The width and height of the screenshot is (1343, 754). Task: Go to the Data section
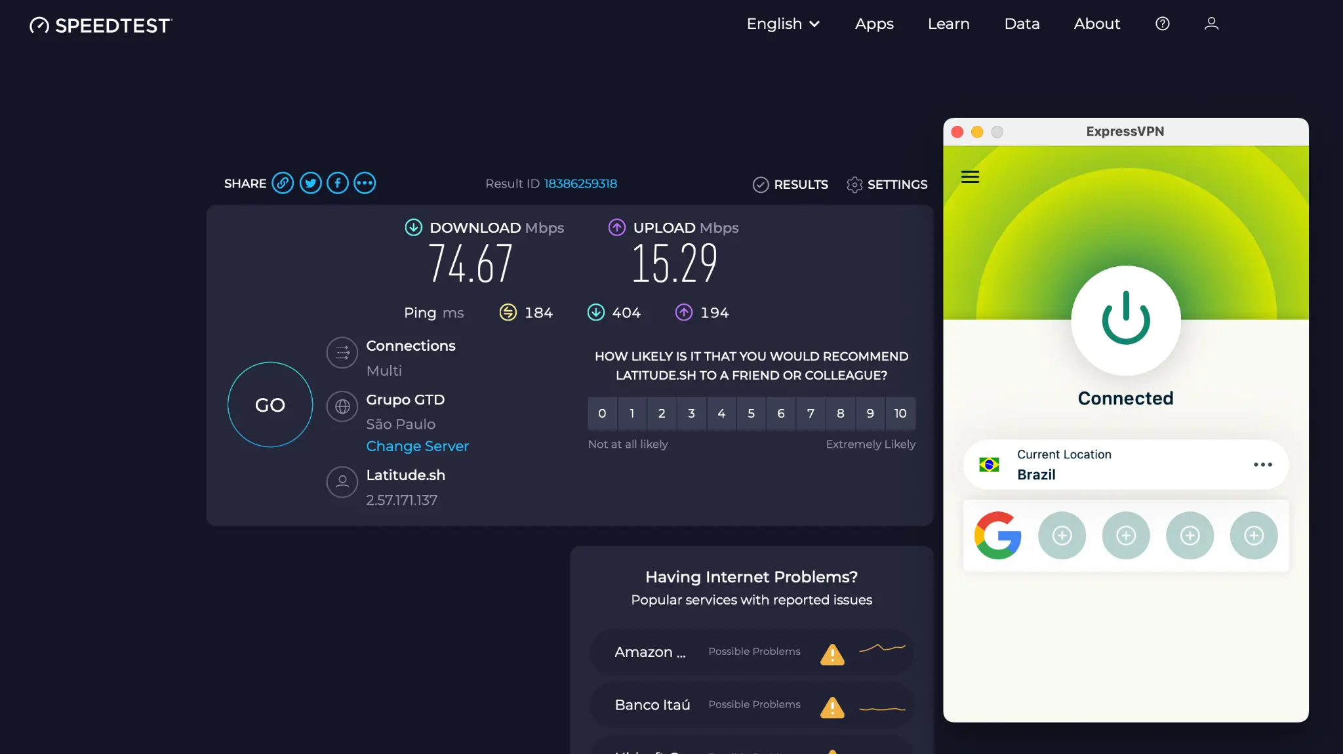tap(1022, 24)
